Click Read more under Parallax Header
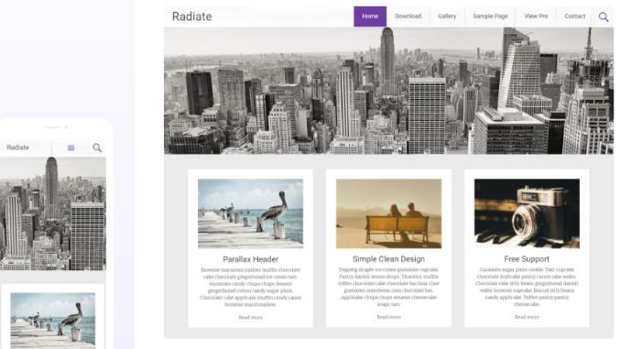The height and width of the screenshot is (349, 620). pos(250,317)
